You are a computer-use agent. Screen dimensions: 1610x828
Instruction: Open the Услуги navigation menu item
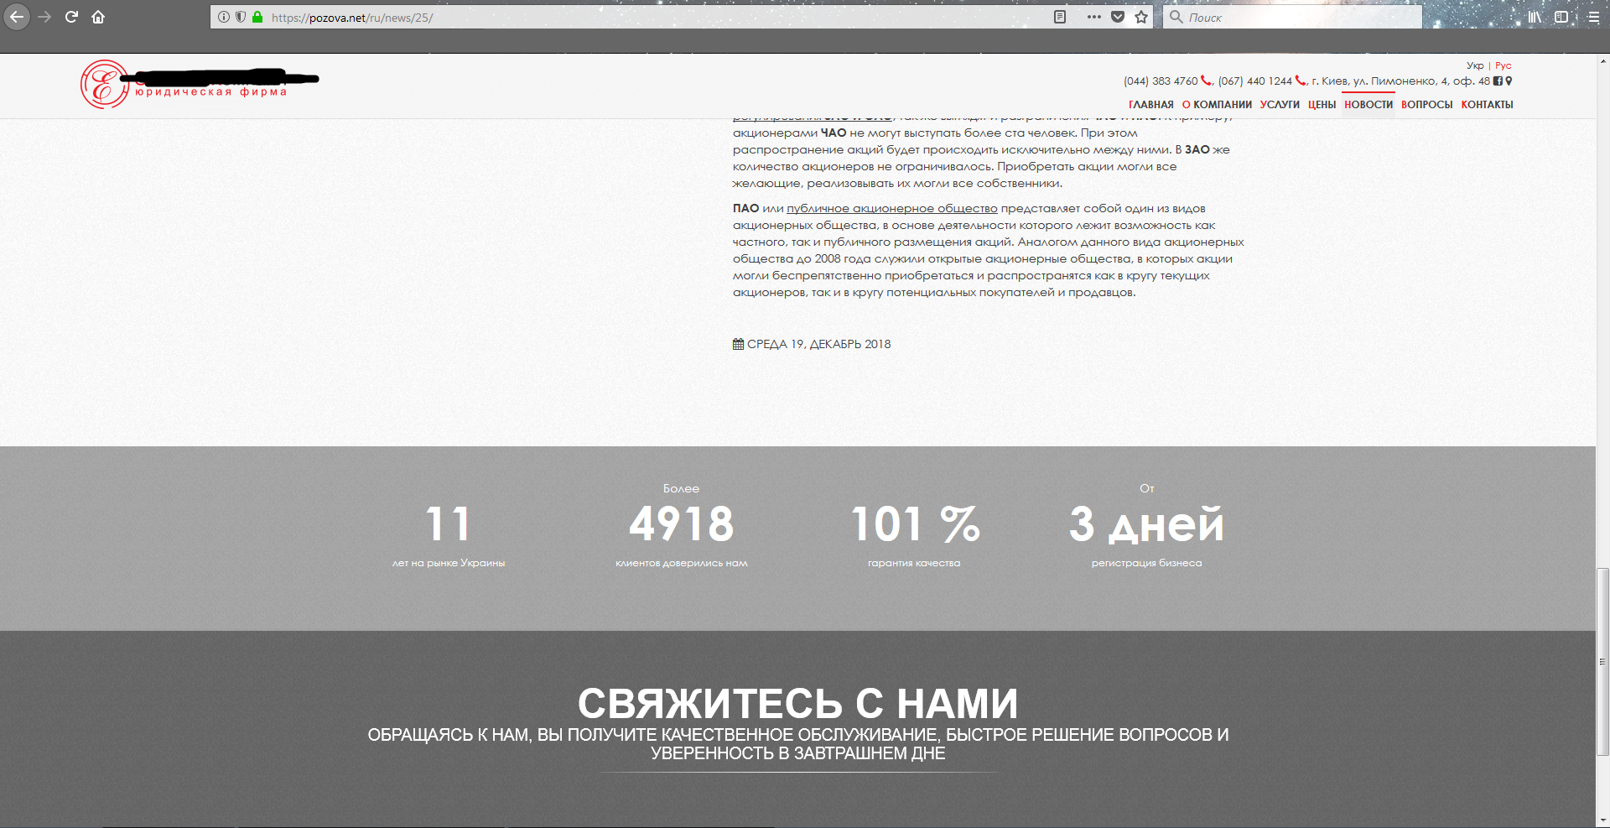coord(1280,105)
